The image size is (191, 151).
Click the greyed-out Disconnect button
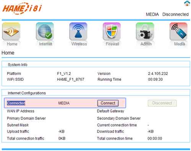pyautogui.click(x=162, y=103)
